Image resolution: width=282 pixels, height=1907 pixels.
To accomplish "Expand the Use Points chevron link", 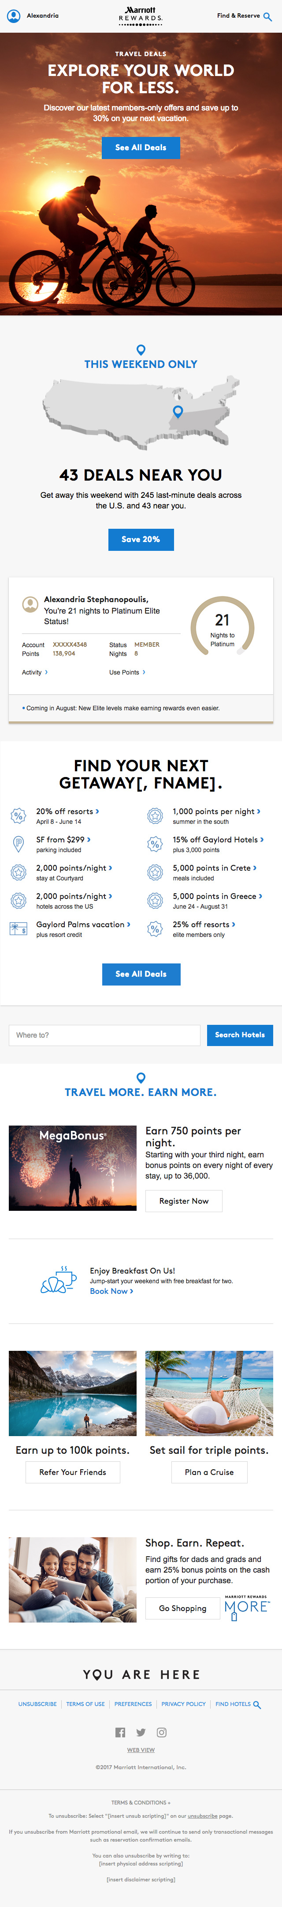I will click(x=127, y=672).
